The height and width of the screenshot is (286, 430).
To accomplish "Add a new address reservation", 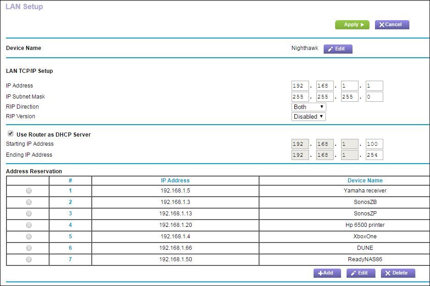I will [327, 273].
